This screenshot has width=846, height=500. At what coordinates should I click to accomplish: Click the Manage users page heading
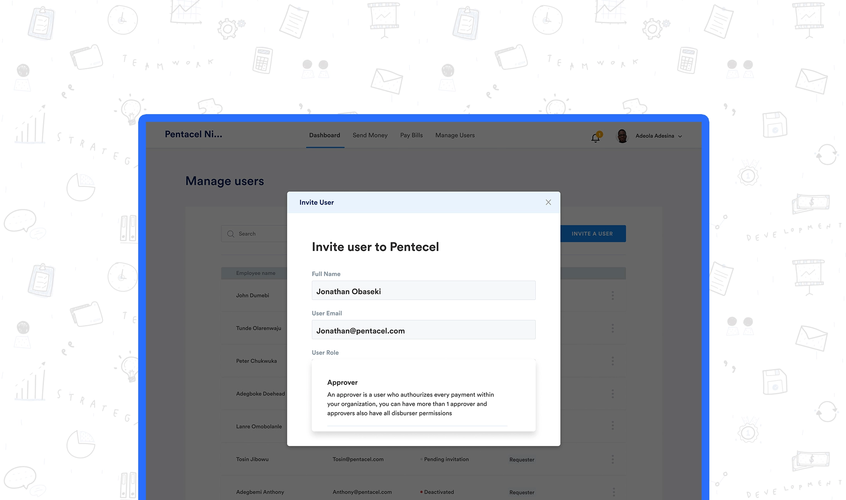[x=225, y=181]
